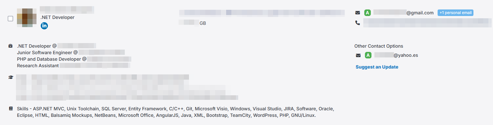493x125 pixels.
Task: Open the LinkedIn profile icon
Action: click(44, 26)
